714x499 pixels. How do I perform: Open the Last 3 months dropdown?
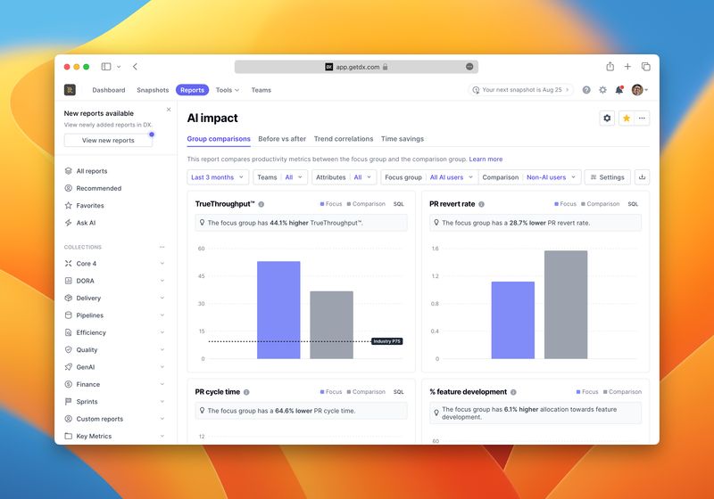[x=217, y=177]
